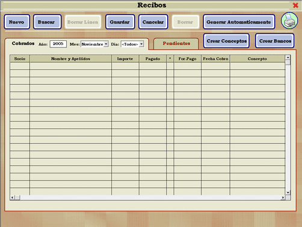The image size is (302, 227).
Task: Click the Pagado column header
Action: pos(153,58)
